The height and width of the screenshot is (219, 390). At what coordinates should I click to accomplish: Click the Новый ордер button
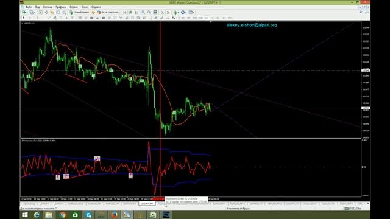79,12
